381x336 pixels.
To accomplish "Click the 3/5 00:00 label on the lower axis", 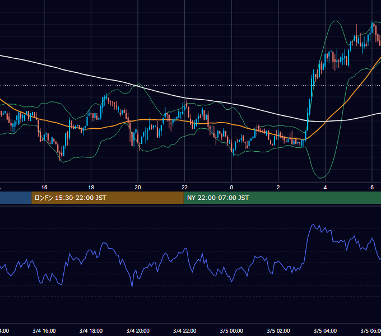I will pyautogui.click(x=231, y=331).
